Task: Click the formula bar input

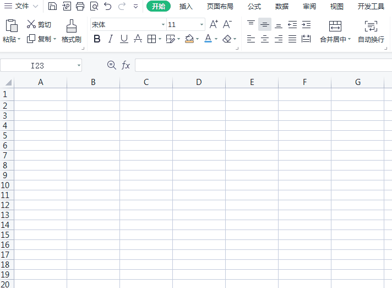Action: tap(264, 65)
